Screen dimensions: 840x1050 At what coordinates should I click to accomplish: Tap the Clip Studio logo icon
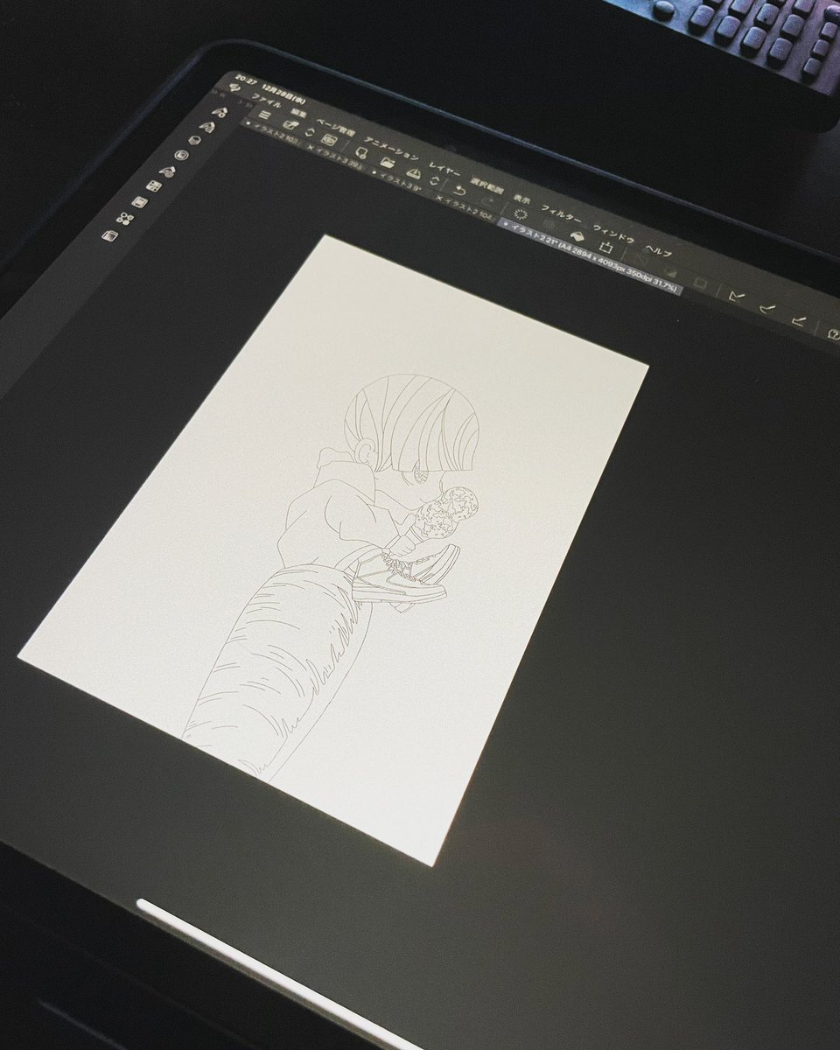coord(234,87)
